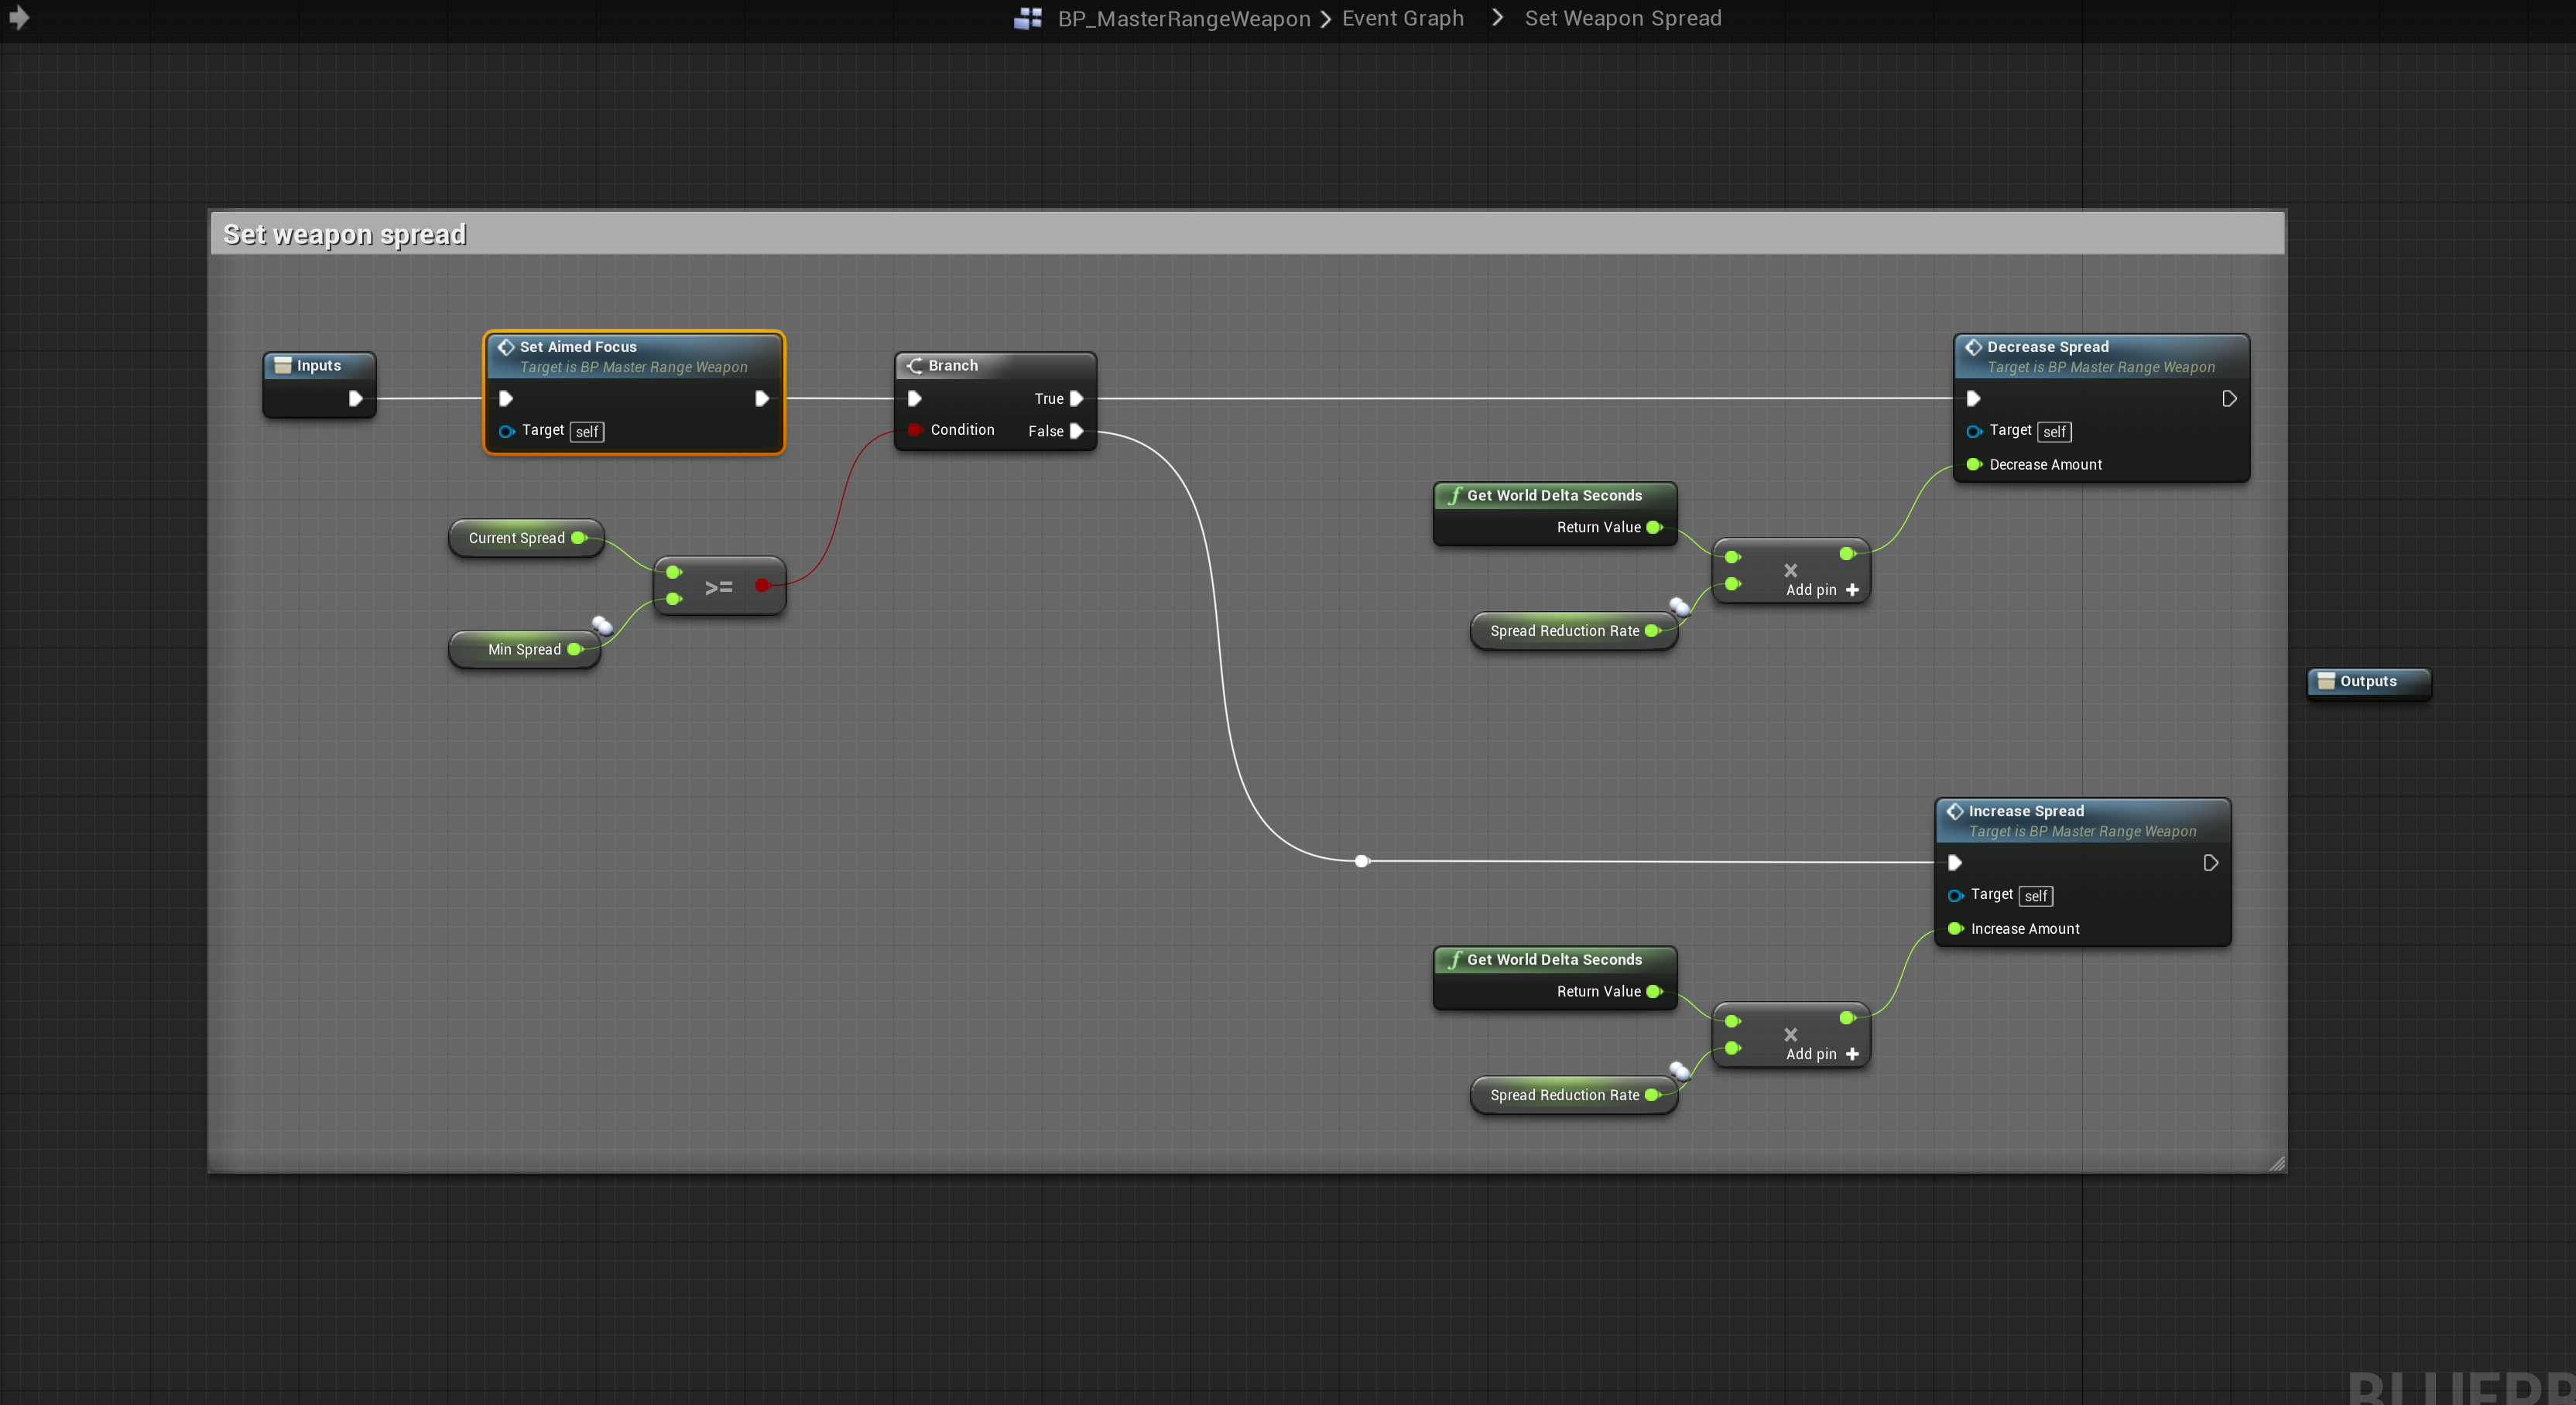
Task: Click the Branch node icon
Action: 914,366
